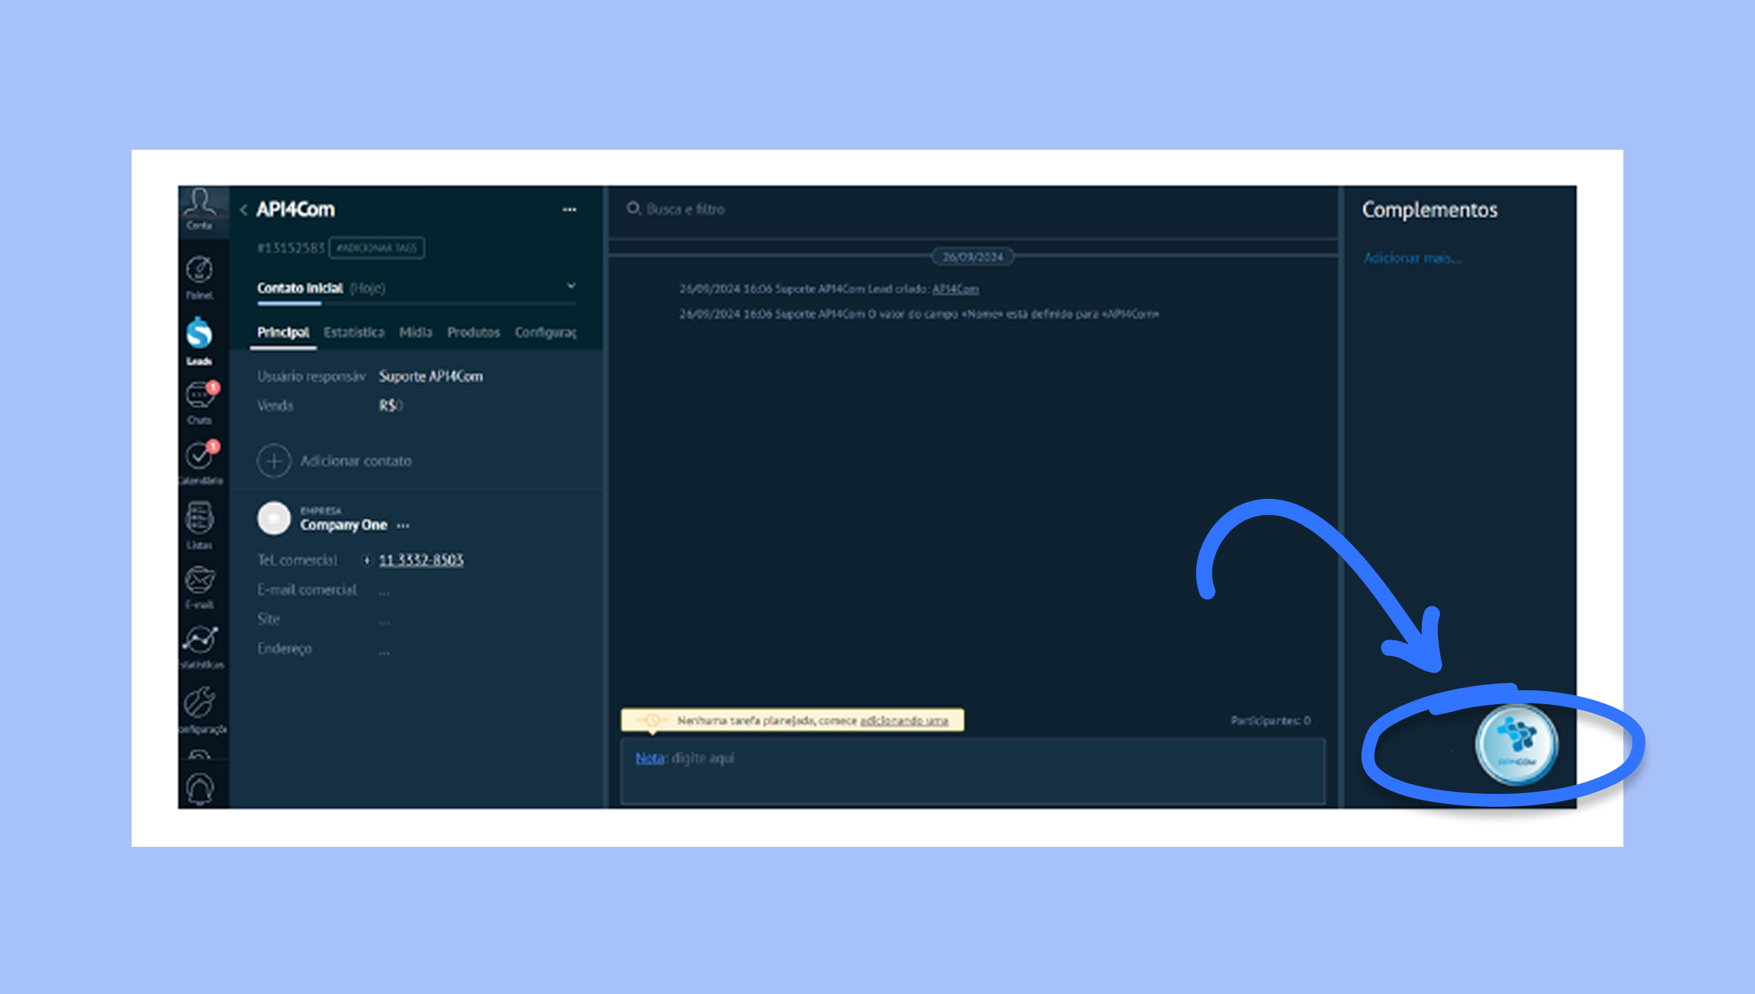Open the Contato inicial pipeline stage selector
The width and height of the screenshot is (1755, 994).
point(416,288)
